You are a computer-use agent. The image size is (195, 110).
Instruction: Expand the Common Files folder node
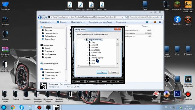87,53
